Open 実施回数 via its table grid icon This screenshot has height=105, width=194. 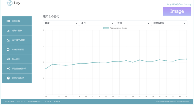pos(8,21)
